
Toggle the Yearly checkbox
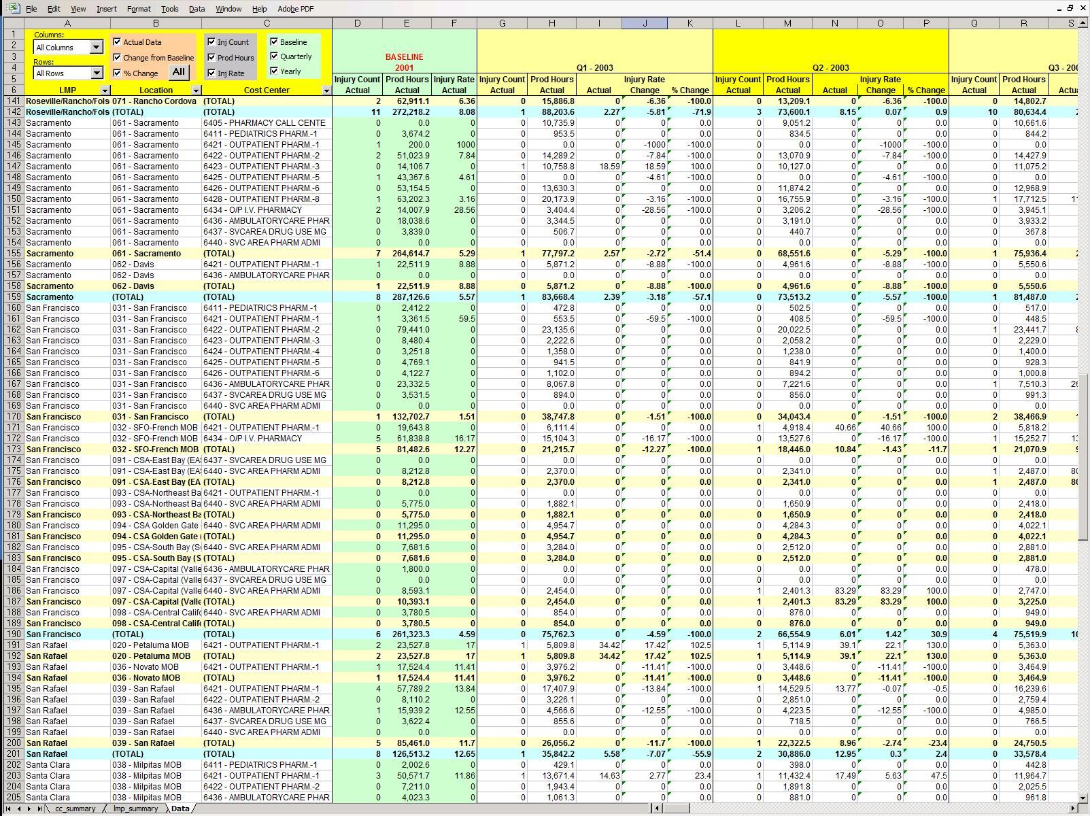274,71
